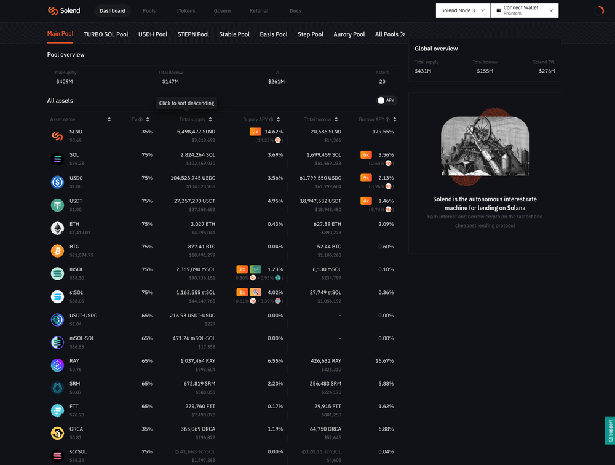The image size is (615, 465).
Task: Toggle sort on Borrow APY column
Action: point(395,119)
